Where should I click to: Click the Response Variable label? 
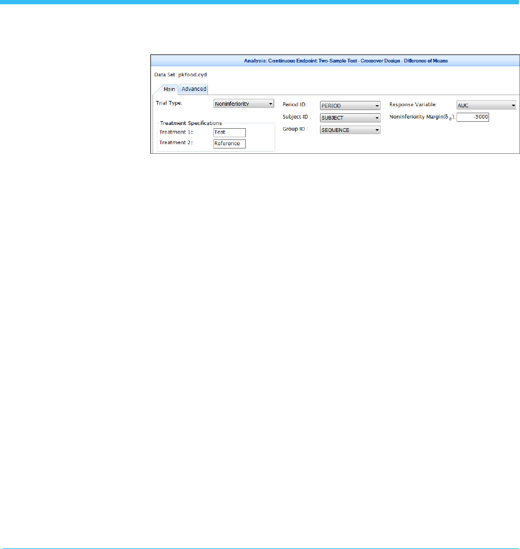click(413, 104)
